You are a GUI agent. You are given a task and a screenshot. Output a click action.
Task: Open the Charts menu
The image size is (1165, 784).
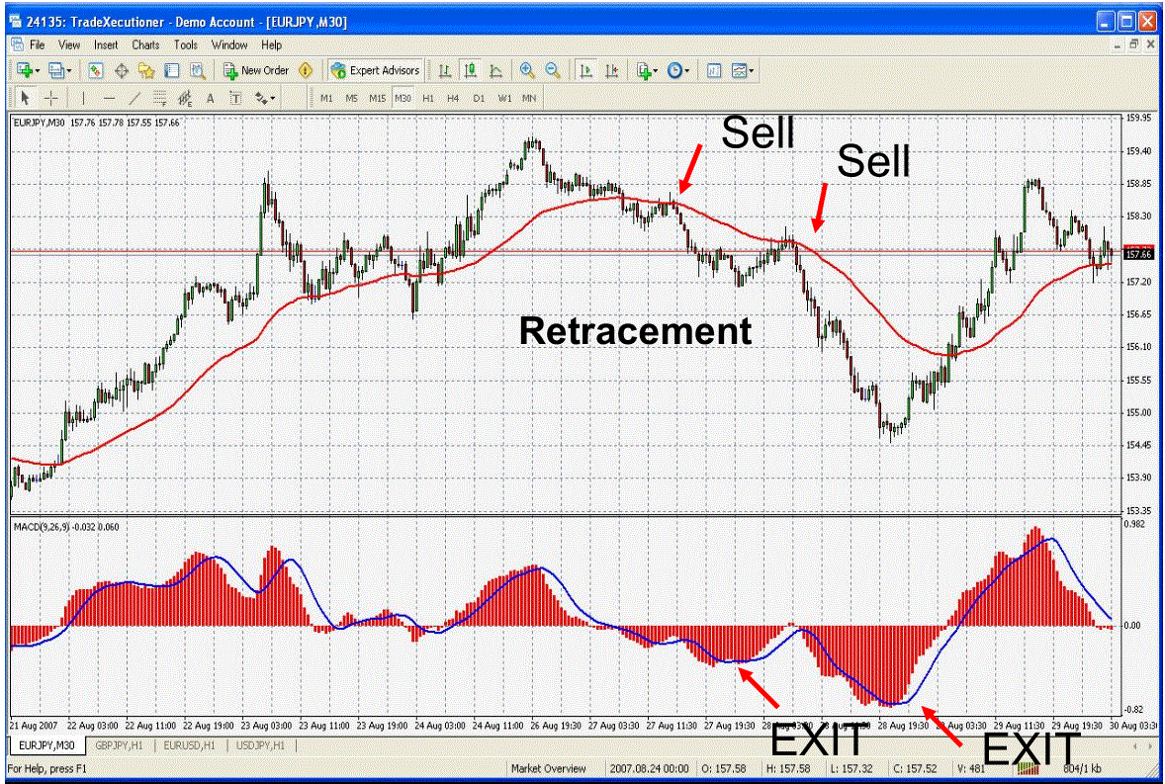pos(145,45)
